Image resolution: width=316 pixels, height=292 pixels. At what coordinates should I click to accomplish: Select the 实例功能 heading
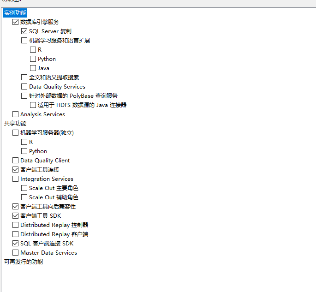pos(15,13)
